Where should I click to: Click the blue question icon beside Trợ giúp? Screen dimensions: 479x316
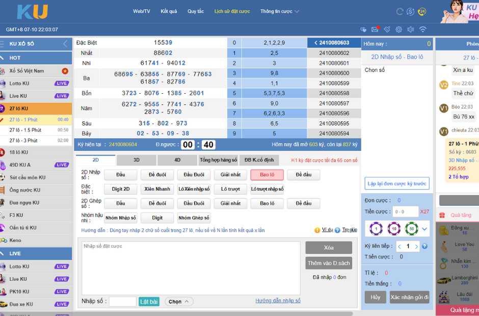pos(337,230)
